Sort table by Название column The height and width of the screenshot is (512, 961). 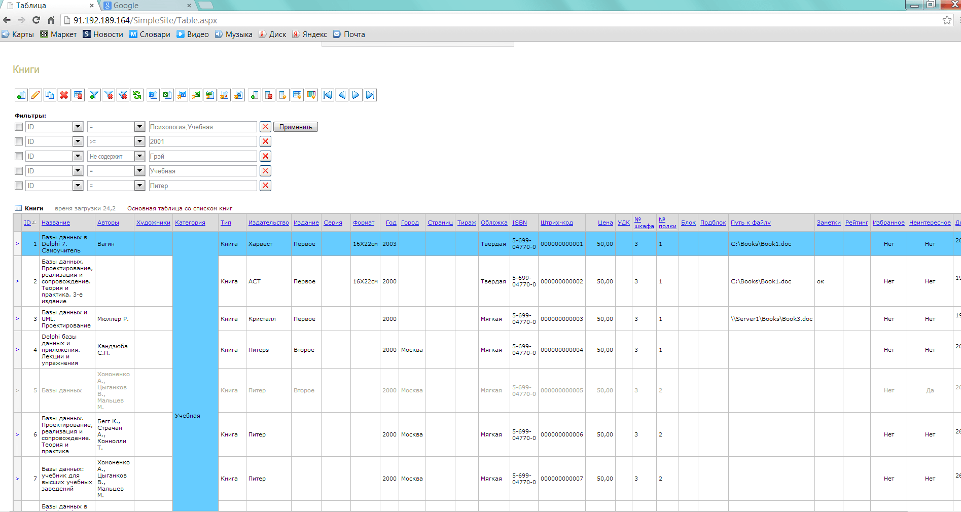pos(56,223)
